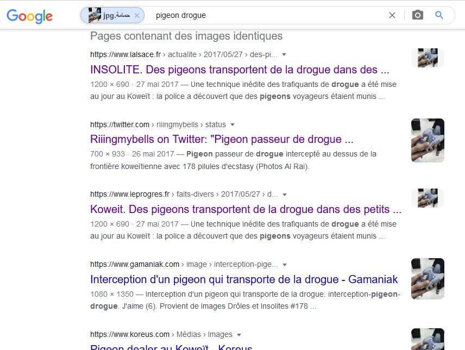
Task: Open Riiingmybells on Twitter result
Action: coord(222,139)
